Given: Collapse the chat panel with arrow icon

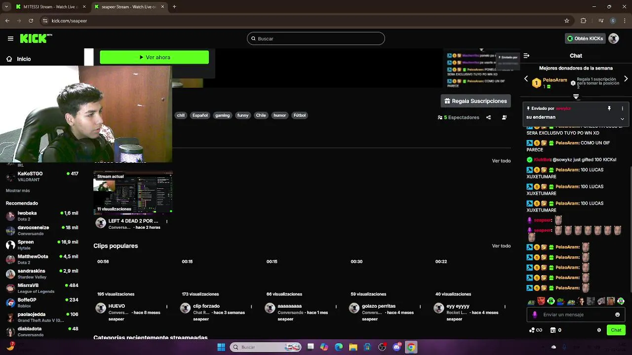Looking at the screenshot, I should (526, 56).
